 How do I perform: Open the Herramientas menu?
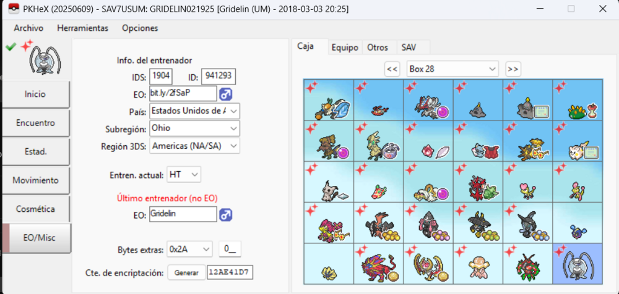point(82,28)
